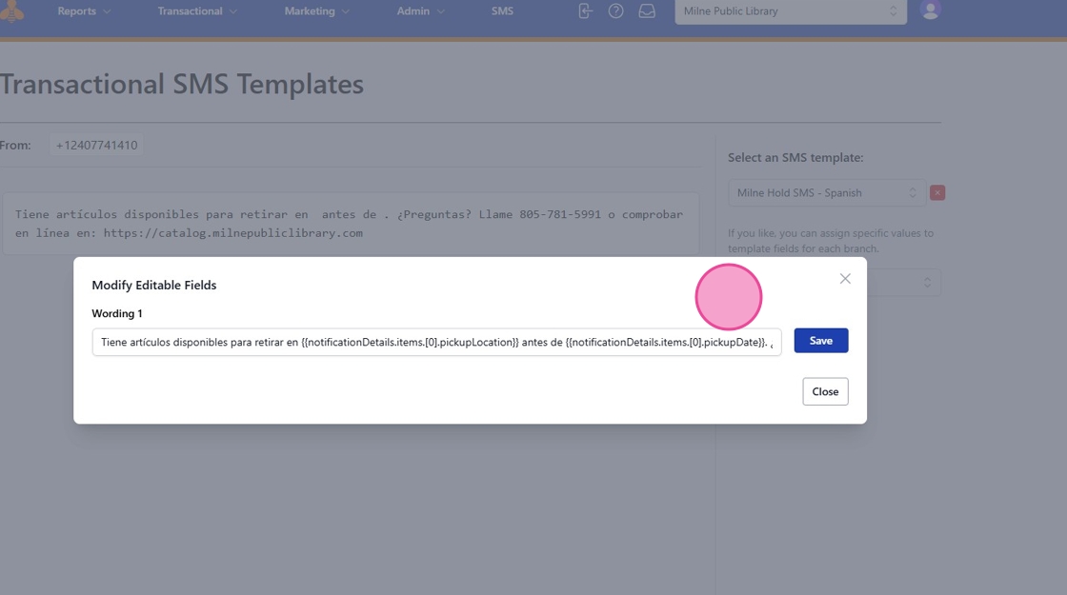Open the branch selector dropdown behind the dialog

[904, 282]
